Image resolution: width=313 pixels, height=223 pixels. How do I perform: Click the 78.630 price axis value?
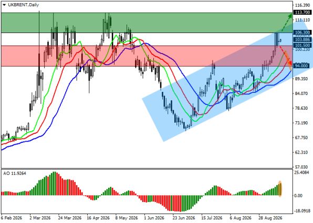coord(301,108)
